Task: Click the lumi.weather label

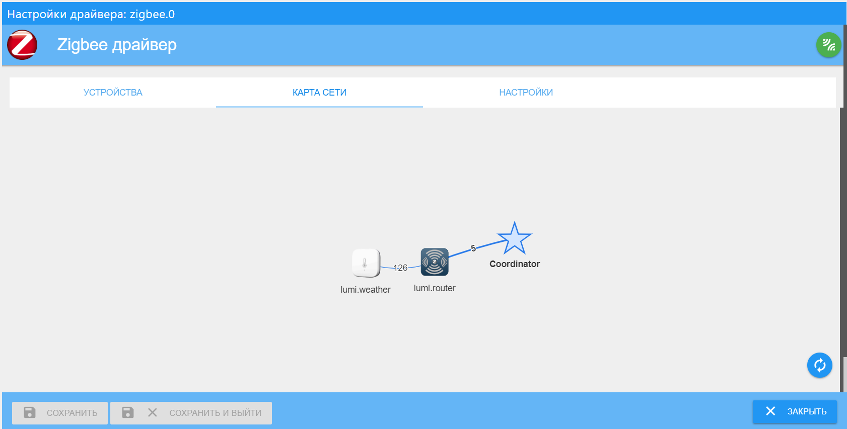Action: (x=366, y=290)
